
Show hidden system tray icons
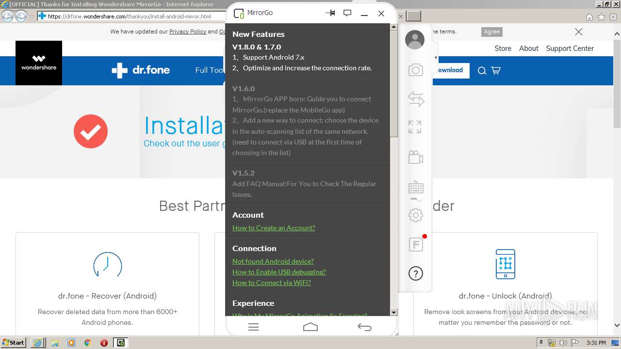point(541,343)
